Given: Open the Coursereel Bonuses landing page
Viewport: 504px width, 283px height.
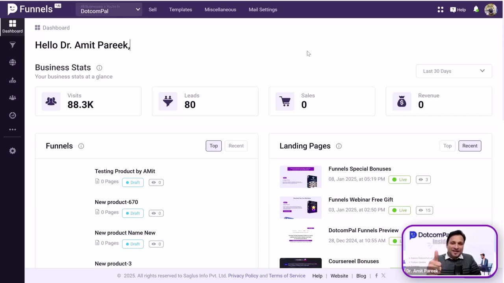Looking at the screenshot, I should tap(354, 261).
